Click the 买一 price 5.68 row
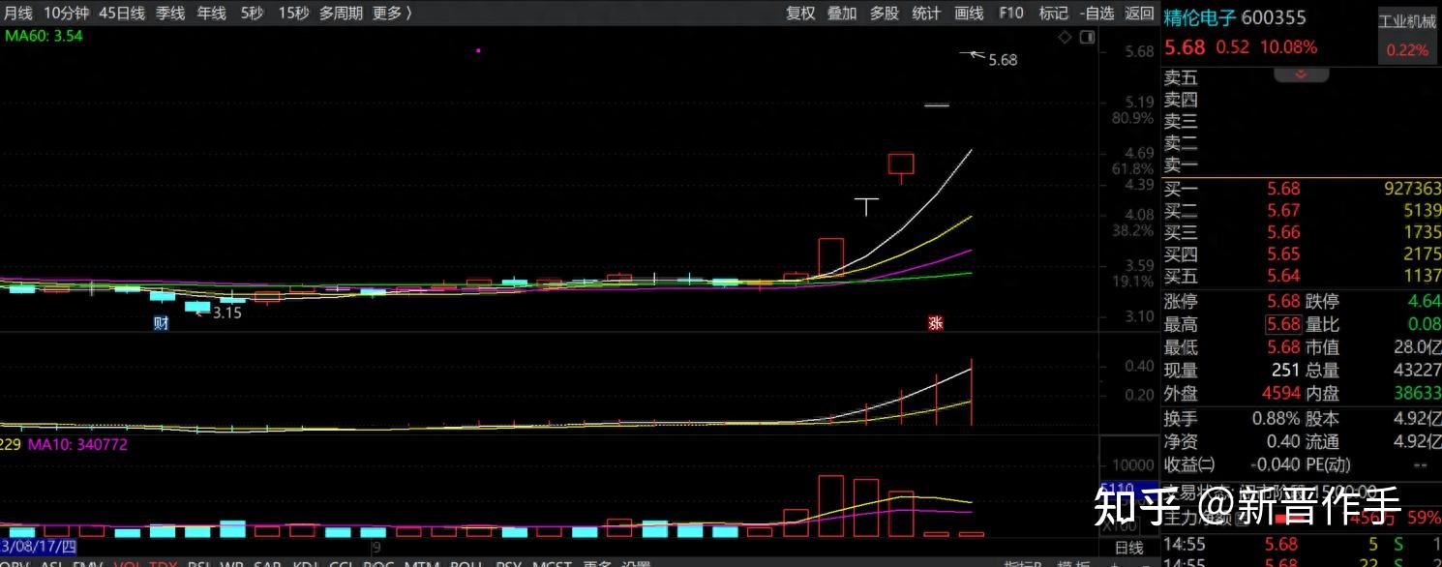The height and width of the screenshot is (567, 1442). (1283, 189)
